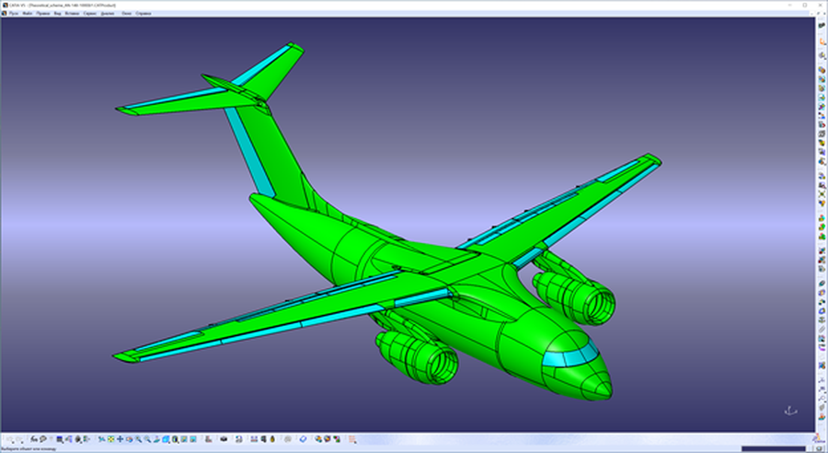This screenshot has height=453, width=828.
Task: Open the Правка menu
Action: (42, 13)
